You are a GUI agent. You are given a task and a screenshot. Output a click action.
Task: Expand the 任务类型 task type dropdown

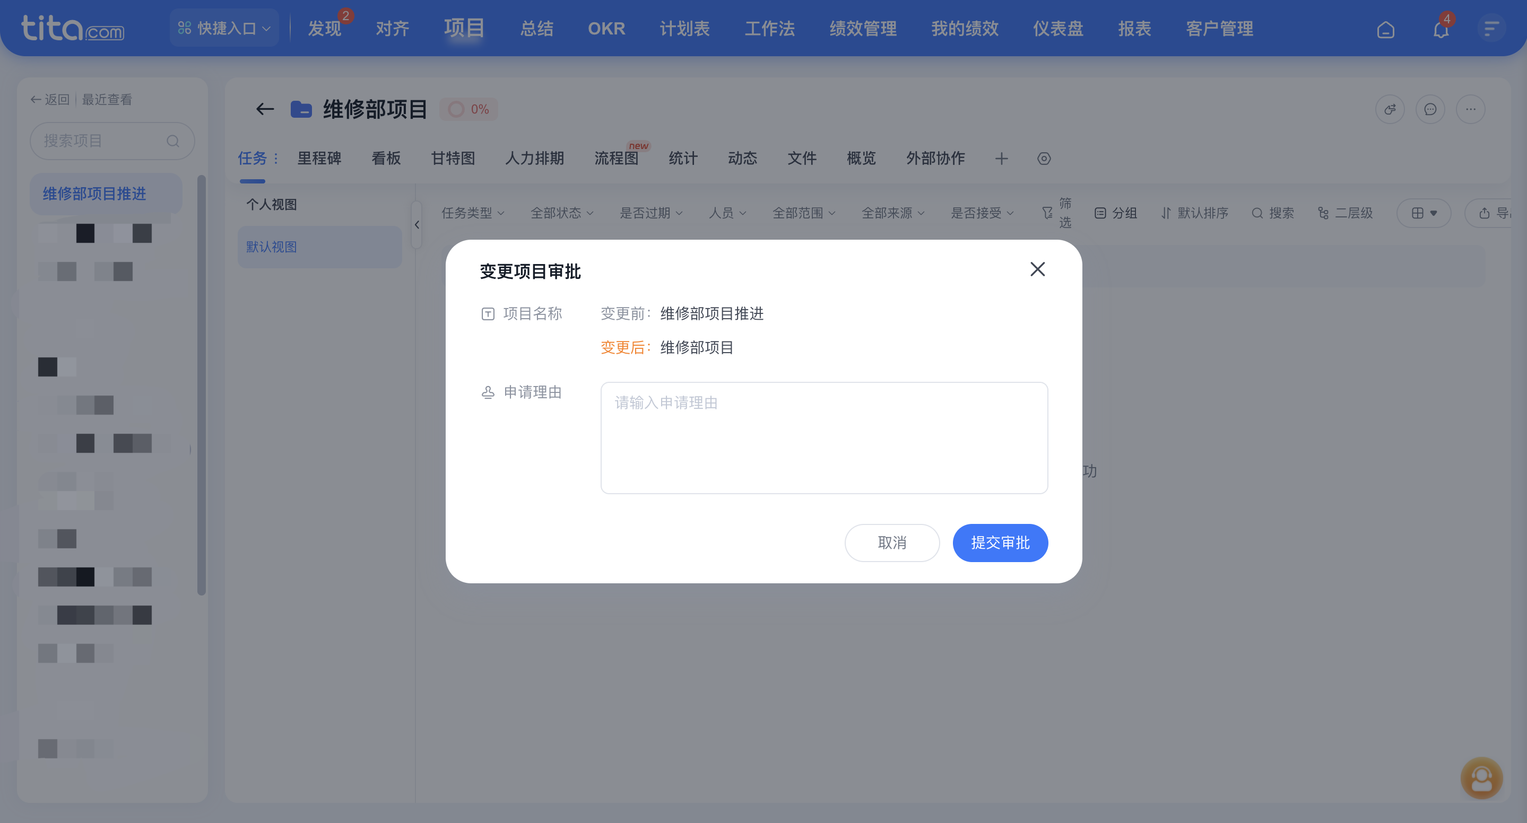coord(472,213)
